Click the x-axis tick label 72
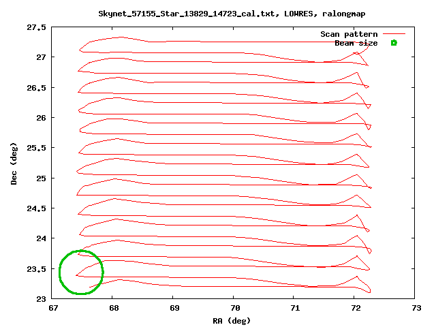This screenshot has width=436, height=327. [356, 308]
